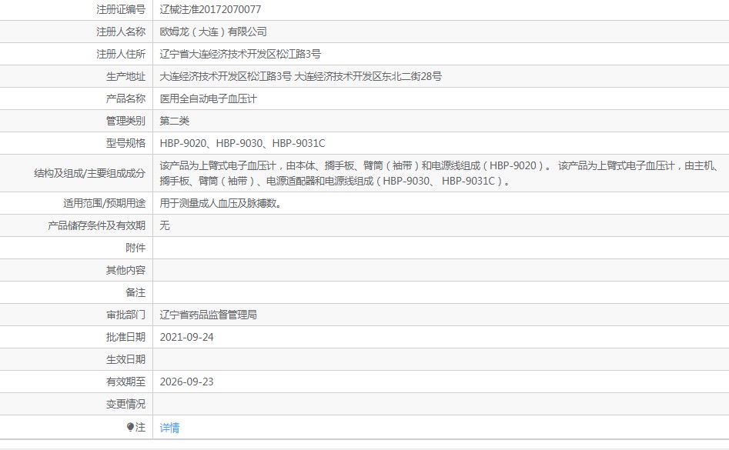The width and height of the screenshot is (729, 450).
Task: Click the bulb icon beside 注
Action: 130,427
